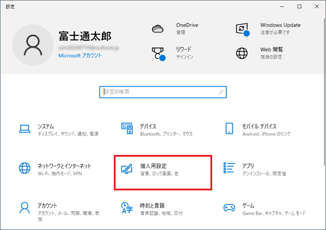The height and width of the screenshot is (230, 326).
Task: Click the モバイル デバイス phone icon
Action: click(x=229, y=128)
